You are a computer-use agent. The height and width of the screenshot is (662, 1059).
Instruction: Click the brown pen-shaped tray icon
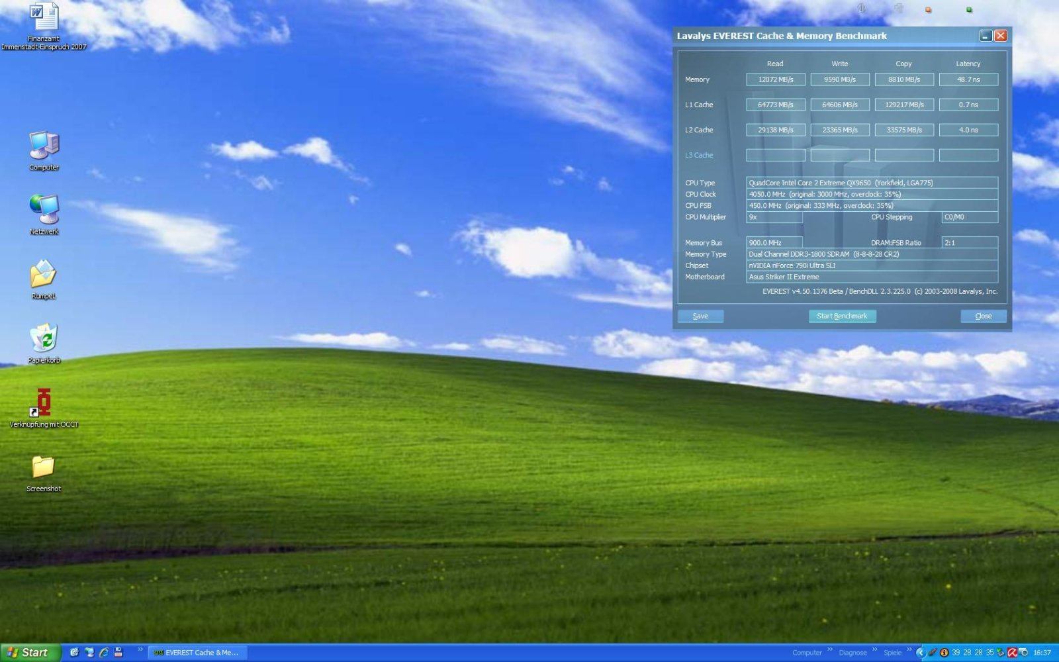[x=933, y=652]
